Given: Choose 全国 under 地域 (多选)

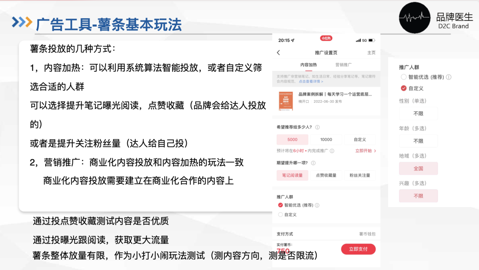Looking at the screenshot, I should (418, 168).
